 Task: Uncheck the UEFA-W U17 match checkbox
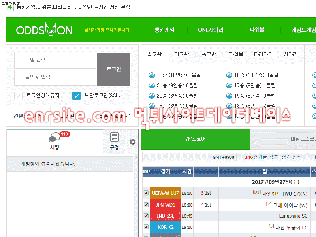146,193
